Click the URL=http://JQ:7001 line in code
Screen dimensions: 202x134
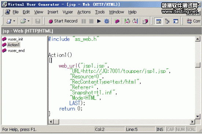[x=120, y=71]
